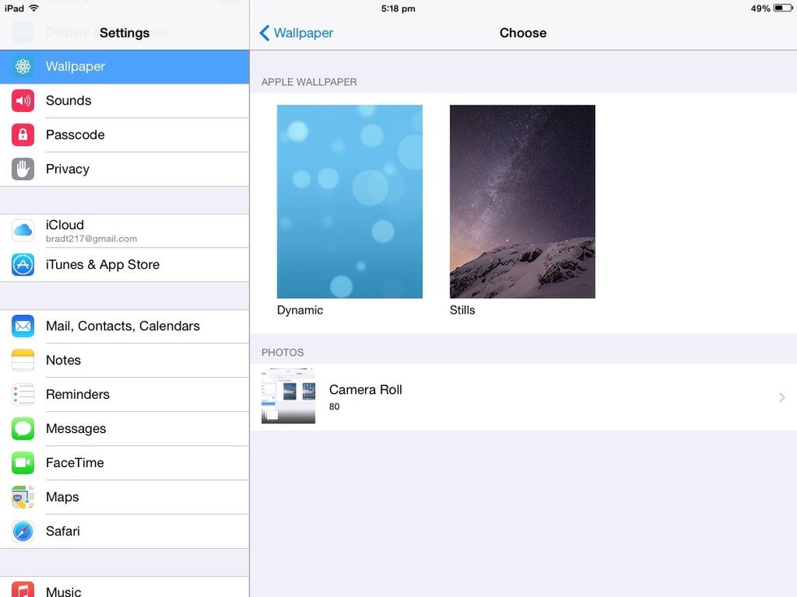
Task: Go back using the blue chevron arrow
Action: pyautogui.click(x=264, y=33)
